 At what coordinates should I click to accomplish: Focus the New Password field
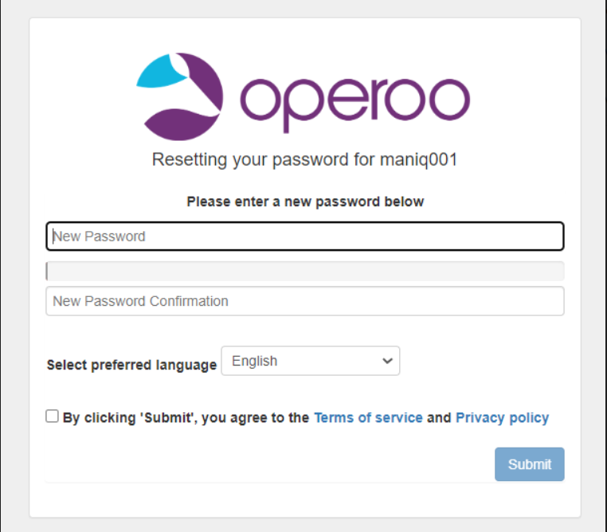point(305,237)
